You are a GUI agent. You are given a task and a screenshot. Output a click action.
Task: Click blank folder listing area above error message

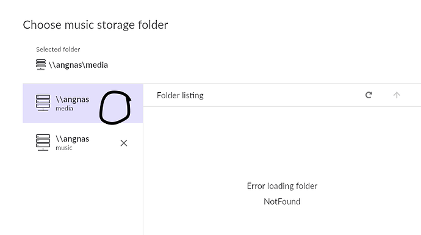point(282,142)
